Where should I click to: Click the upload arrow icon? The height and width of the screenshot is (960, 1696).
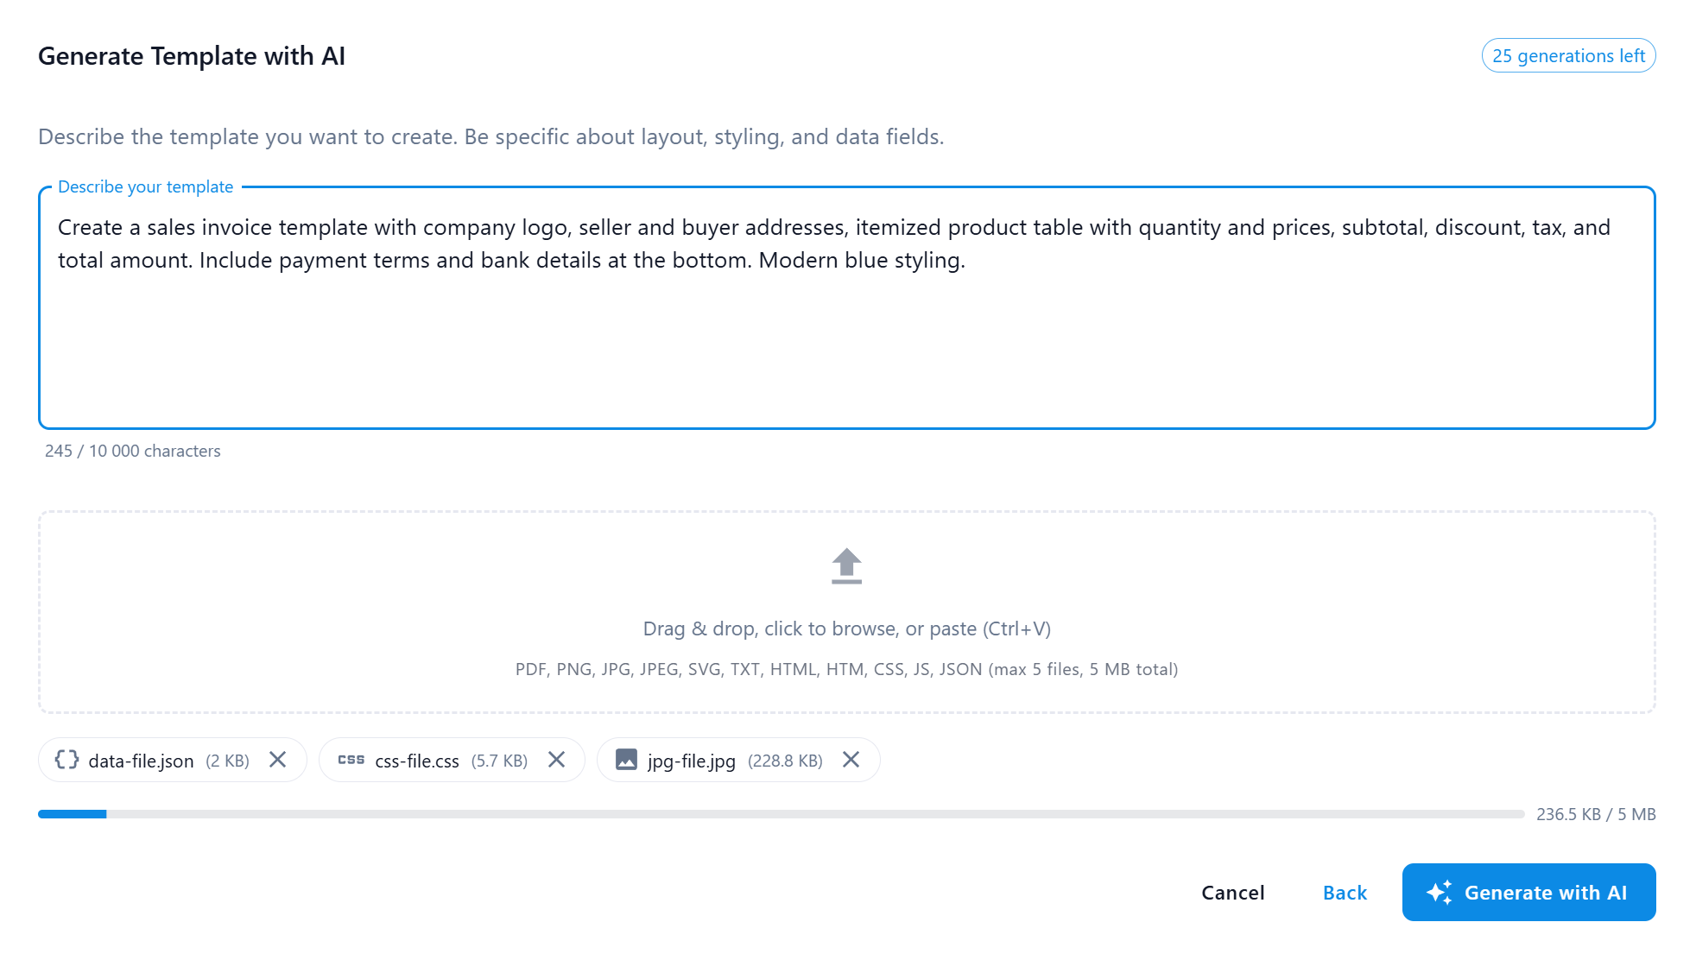pyautogui.click(x=845, y=565)
